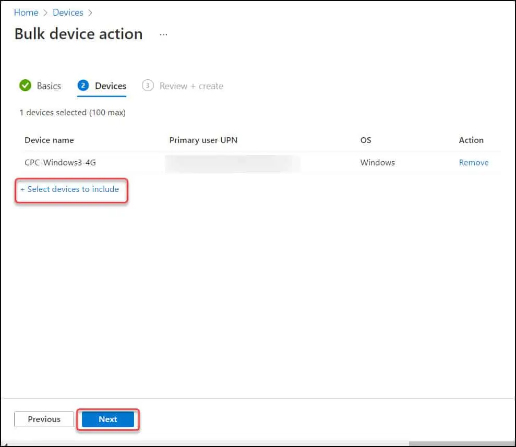Screen dimensions: 516x447
Task: Click the Previous button
Action: pos(44,419)
